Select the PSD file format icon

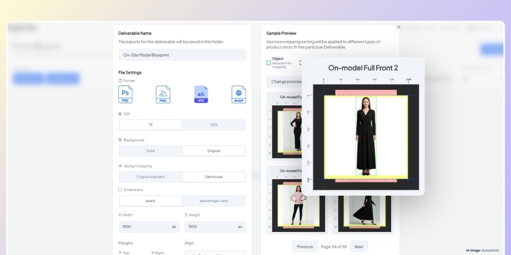(x=125, y=94)
